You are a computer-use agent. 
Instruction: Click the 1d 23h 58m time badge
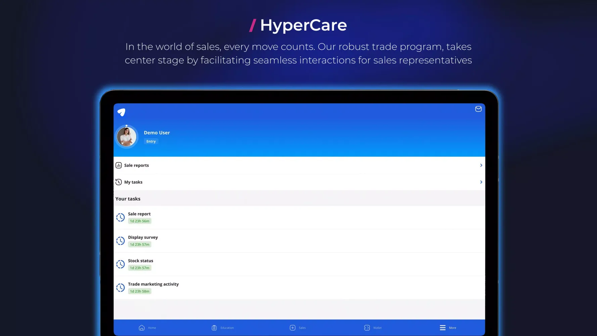[x=140, y=291]
